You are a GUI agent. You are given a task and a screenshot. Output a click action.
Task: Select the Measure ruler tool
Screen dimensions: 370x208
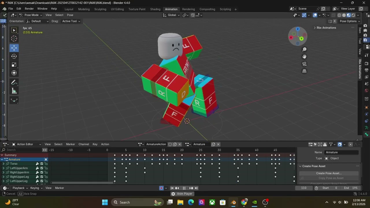pyautogui.click(x=14, y=91)
